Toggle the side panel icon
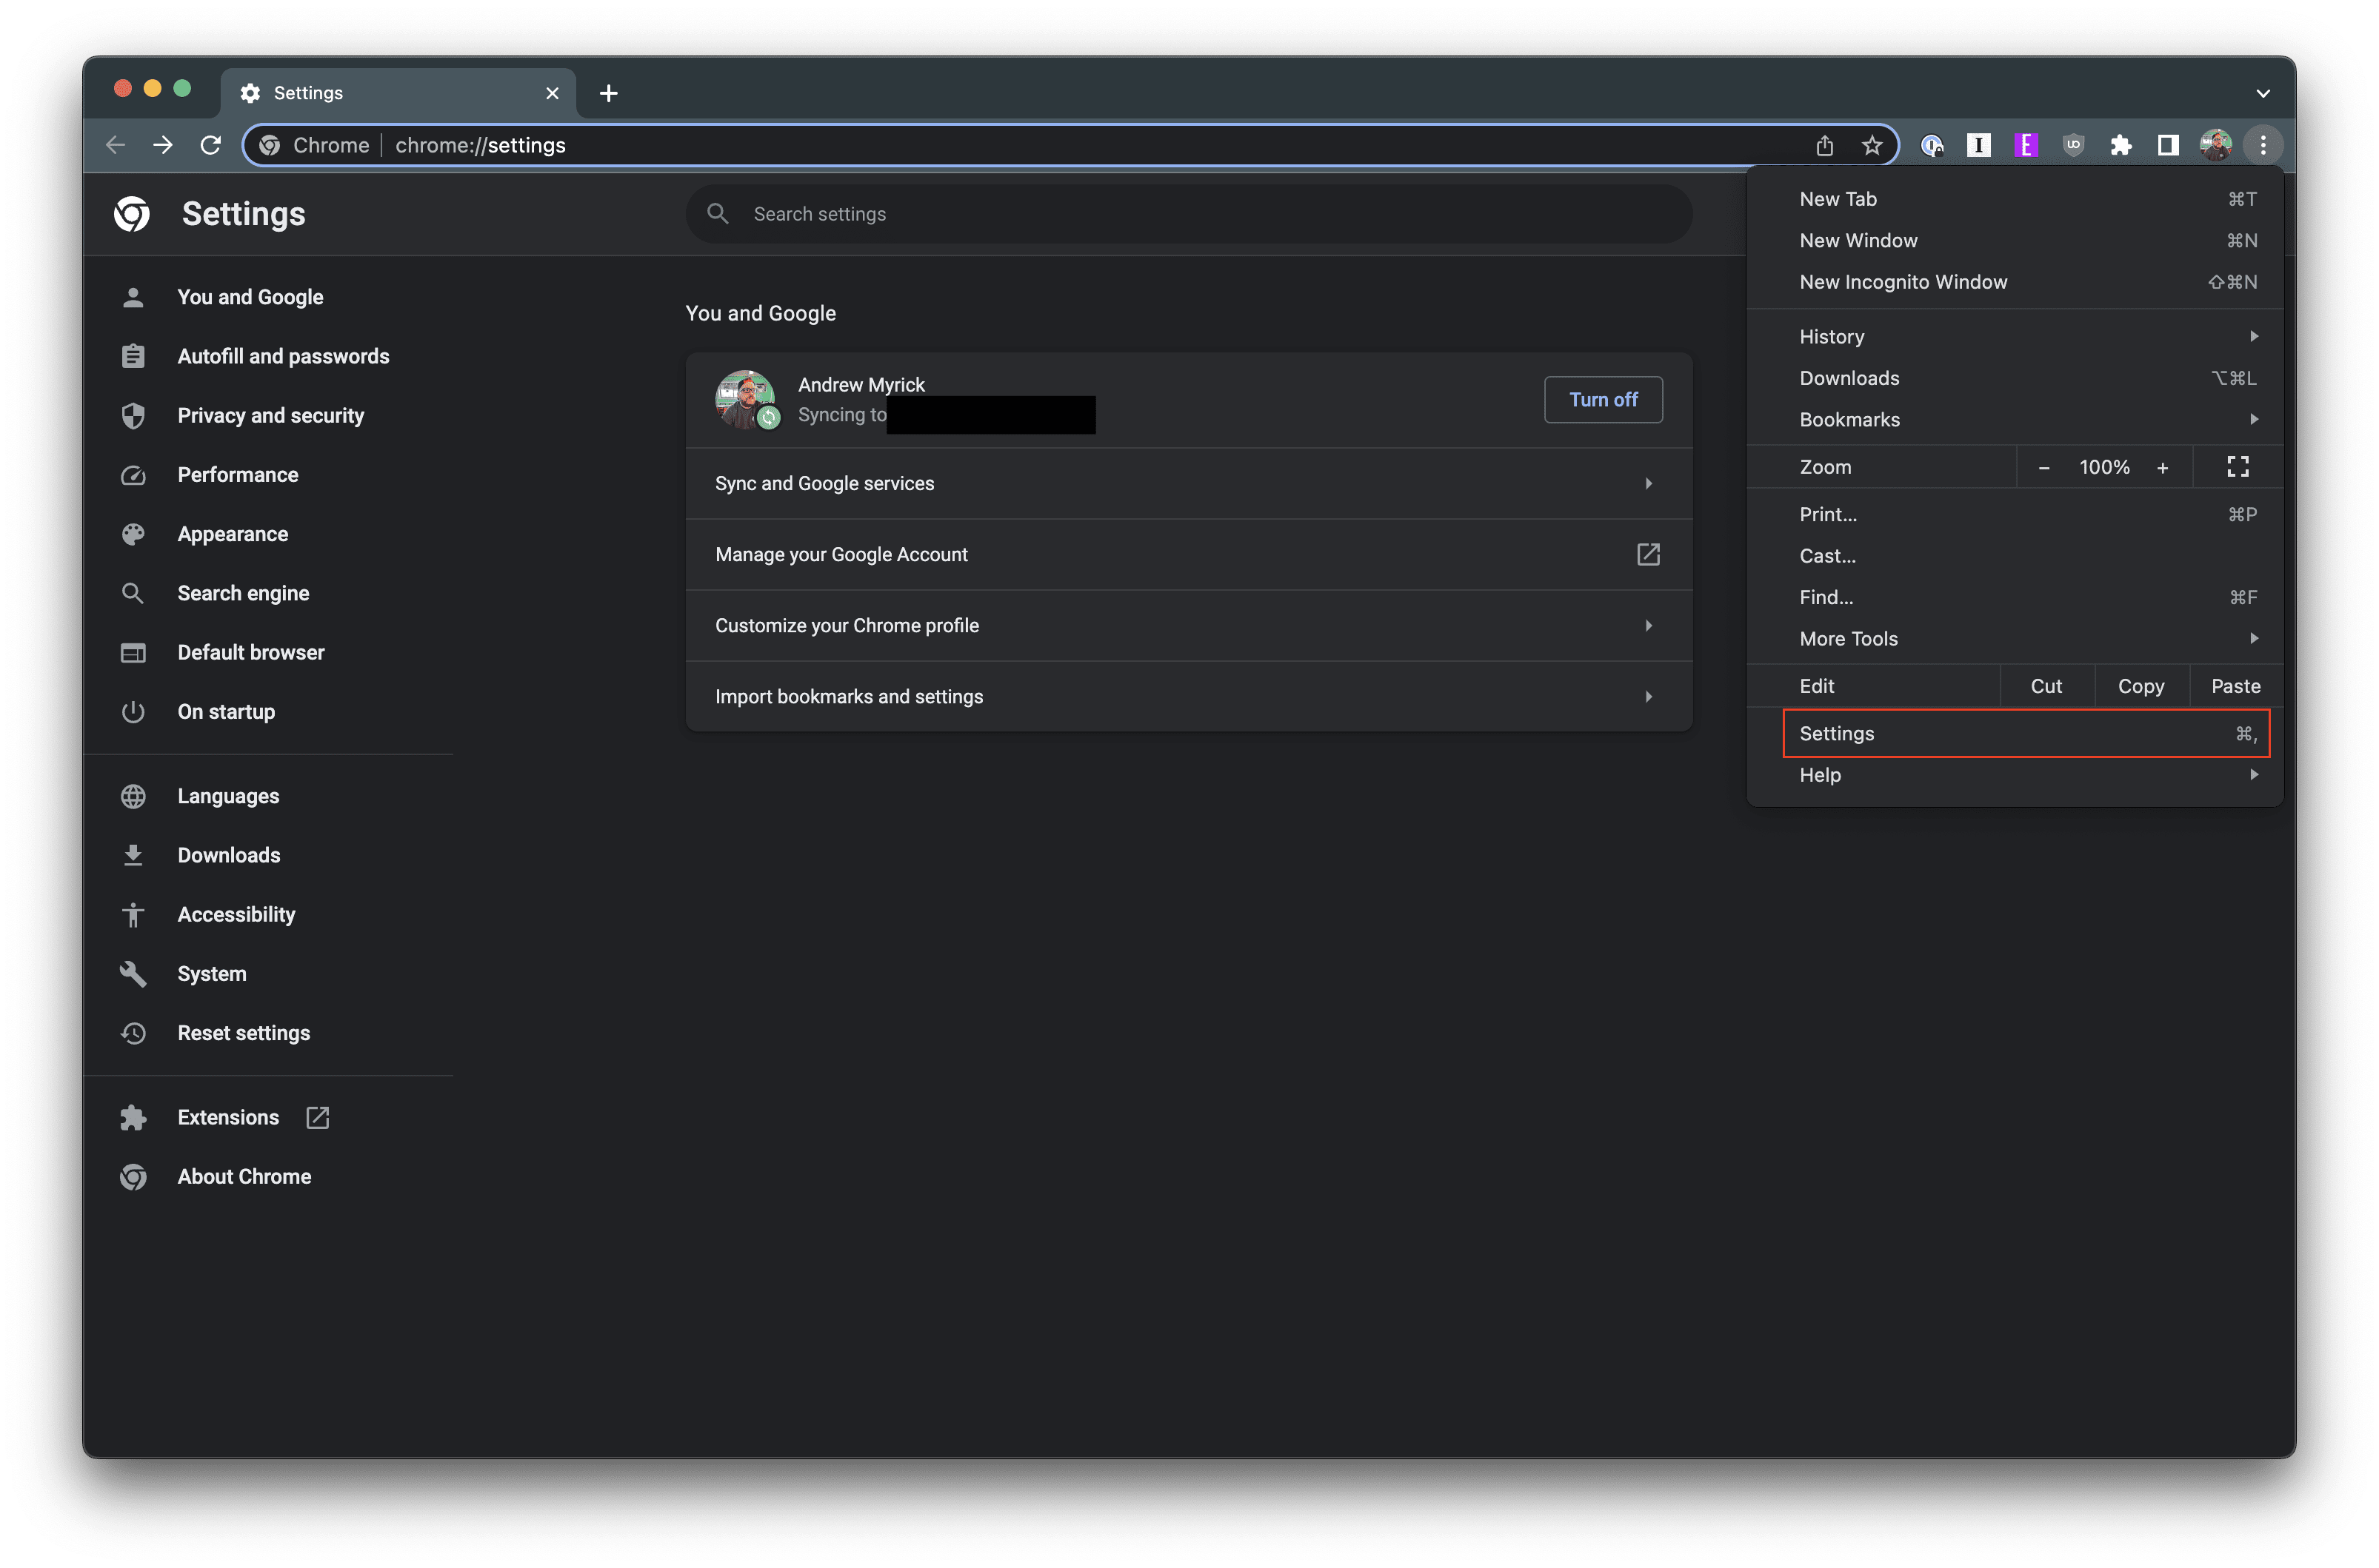The image size is (2379, 1568). (2167, 145)
